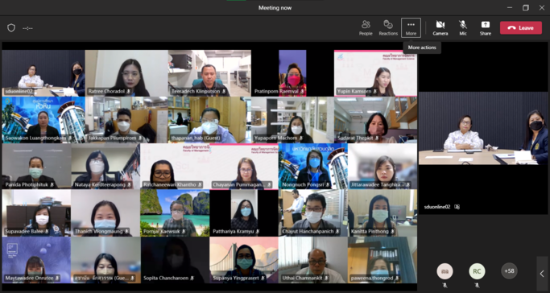Screen dimensions: 550x293
Task: Toggle the Mic mute button
Action: [x=463, y=27]
